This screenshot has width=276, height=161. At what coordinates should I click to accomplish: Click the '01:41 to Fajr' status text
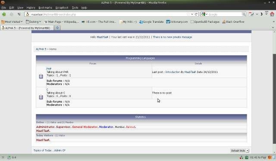[258, 158]
